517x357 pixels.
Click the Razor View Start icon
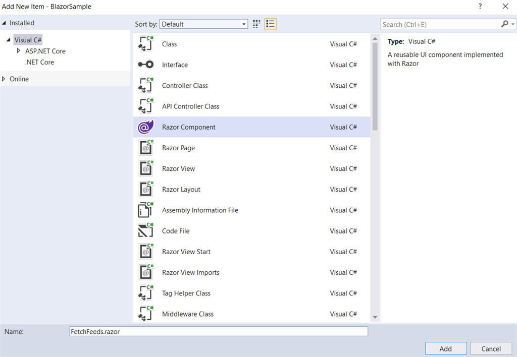pyautogui.click(x=146, y=251)
